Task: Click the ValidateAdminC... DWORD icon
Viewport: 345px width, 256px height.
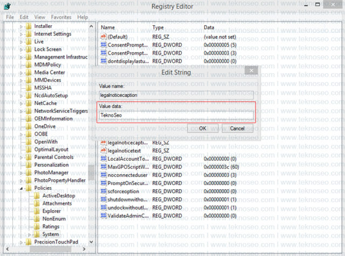Action: pyautogui.click(x=103, y=216)
